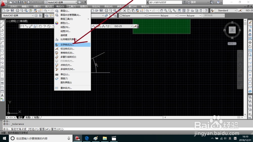Select the Rotate modify tool
253x142 pixels.
click(x=250, y=46)
